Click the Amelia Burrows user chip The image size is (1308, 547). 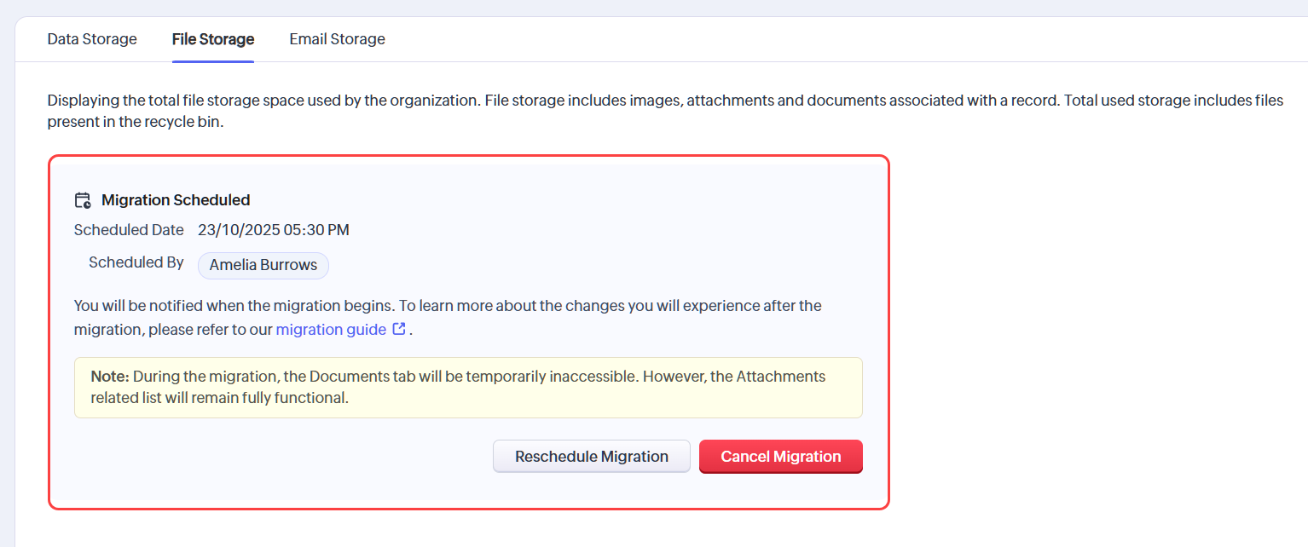263,265
